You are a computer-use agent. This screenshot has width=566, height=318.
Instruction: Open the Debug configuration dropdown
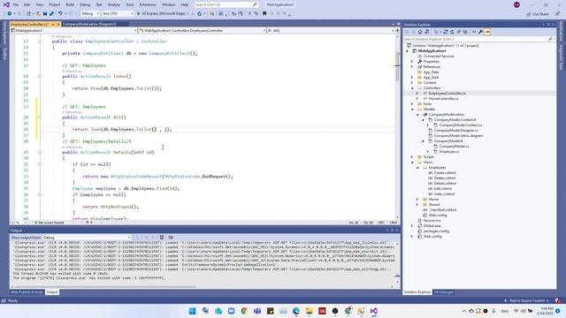90,13
